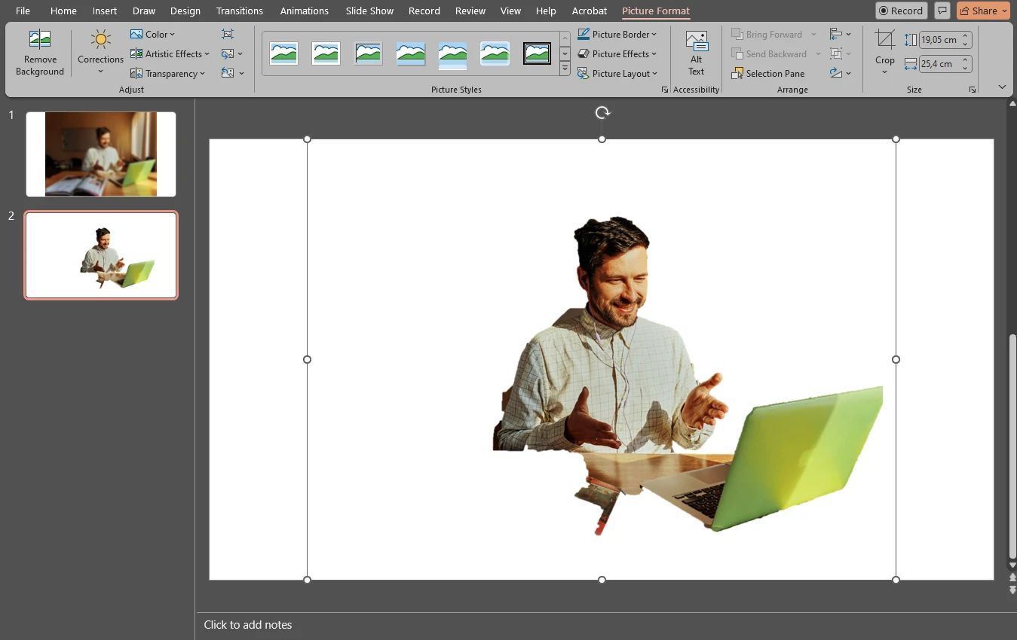1017x640 pixels.
Task: Open the Align objects dropdown
Action: point(840,34)
